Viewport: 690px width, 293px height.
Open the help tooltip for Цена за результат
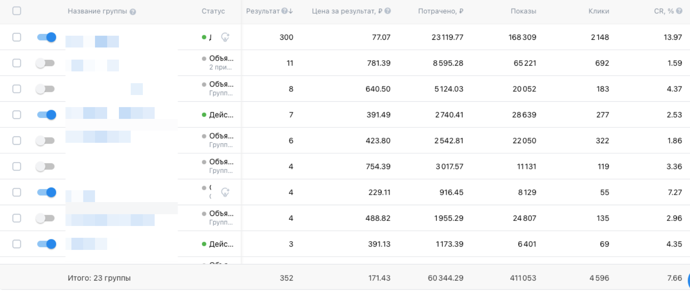(387, 11)
